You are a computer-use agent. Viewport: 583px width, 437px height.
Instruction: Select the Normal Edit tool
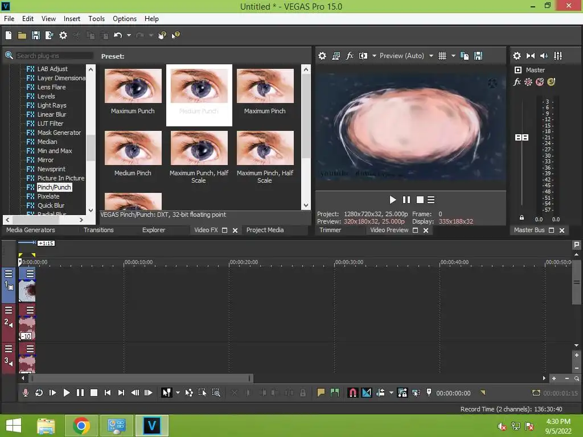pyautogui.click(x=167, y=393)
